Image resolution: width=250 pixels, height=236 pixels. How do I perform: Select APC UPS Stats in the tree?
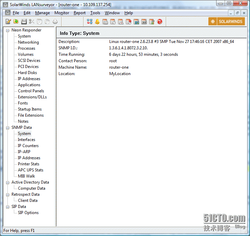[x=30, y=170]
